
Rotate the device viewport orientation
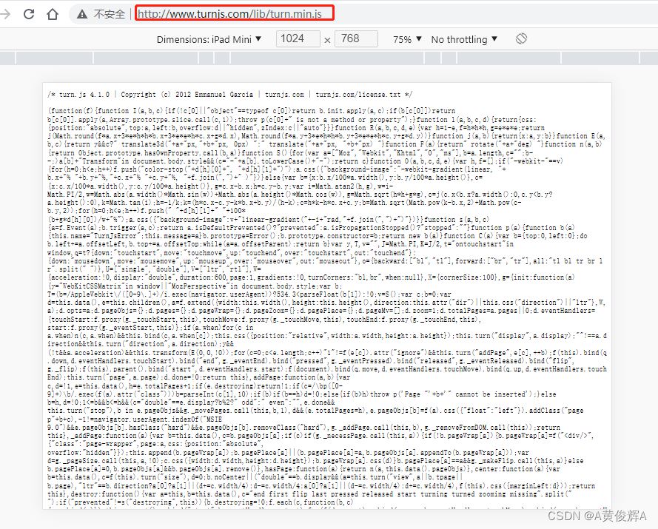click(521, 38)
